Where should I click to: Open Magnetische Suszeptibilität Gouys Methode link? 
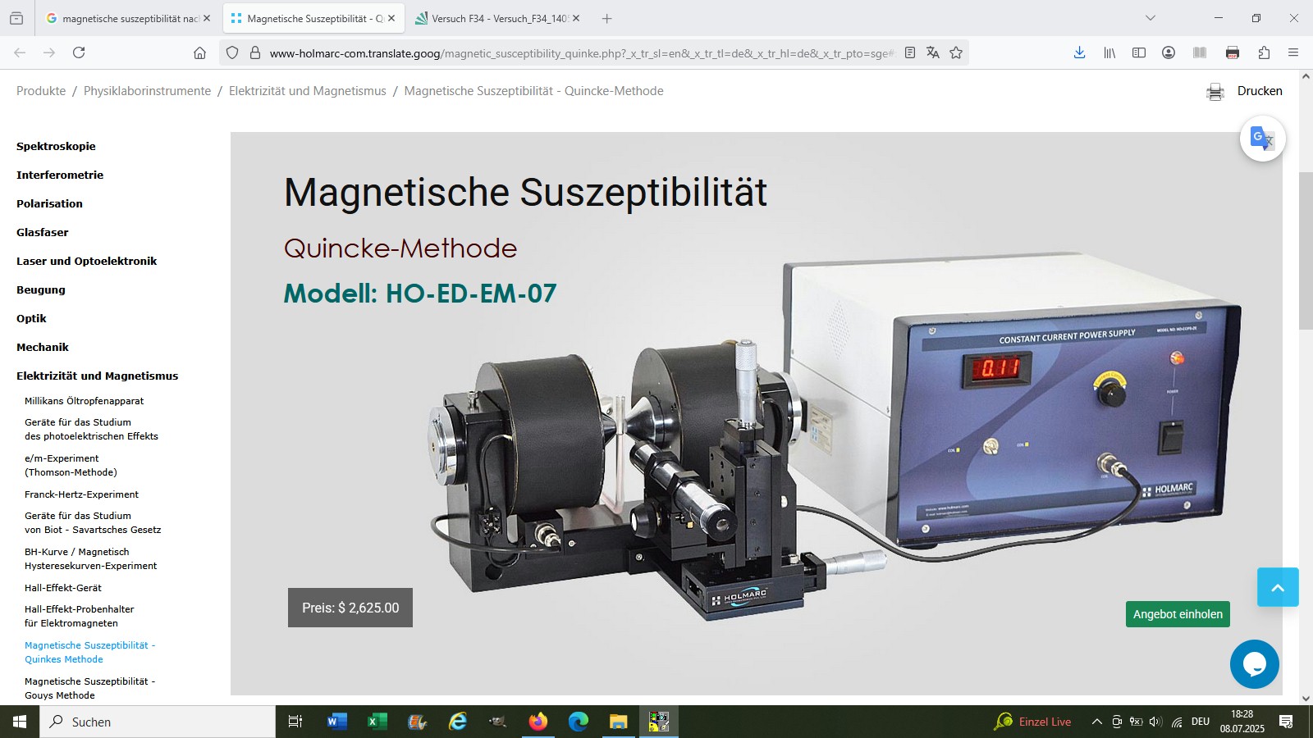[89, 688]
